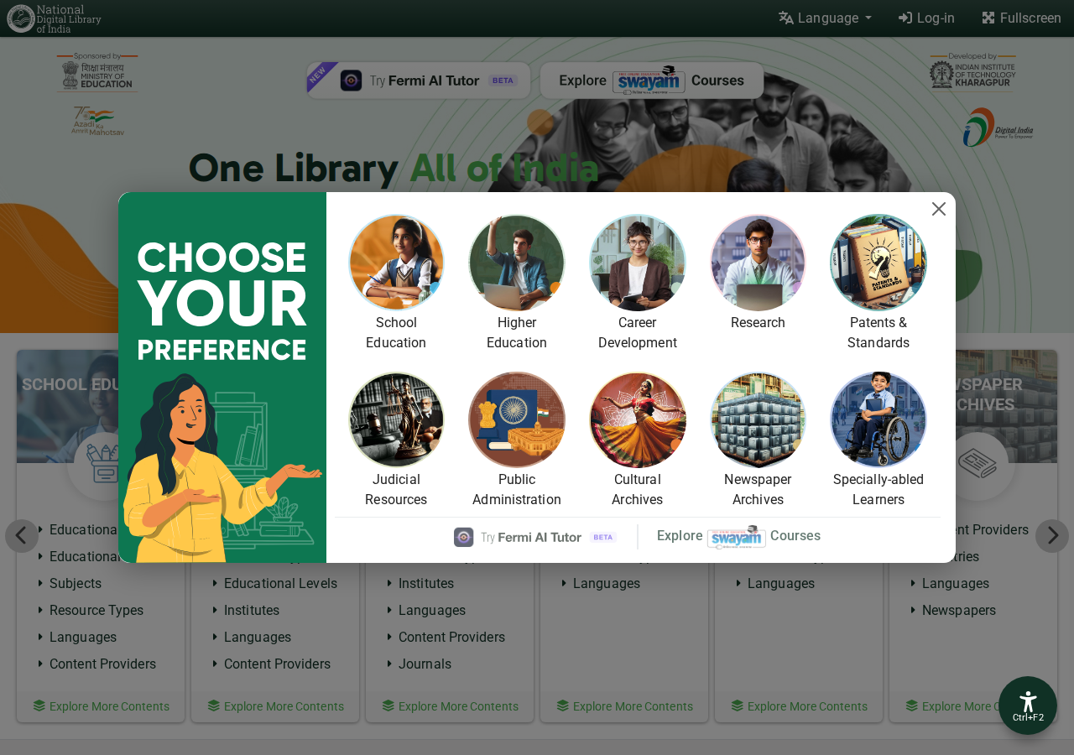1074x755 pixels.
Task: Select the Public Administration preference icon
Action: [x=517, y=419]
